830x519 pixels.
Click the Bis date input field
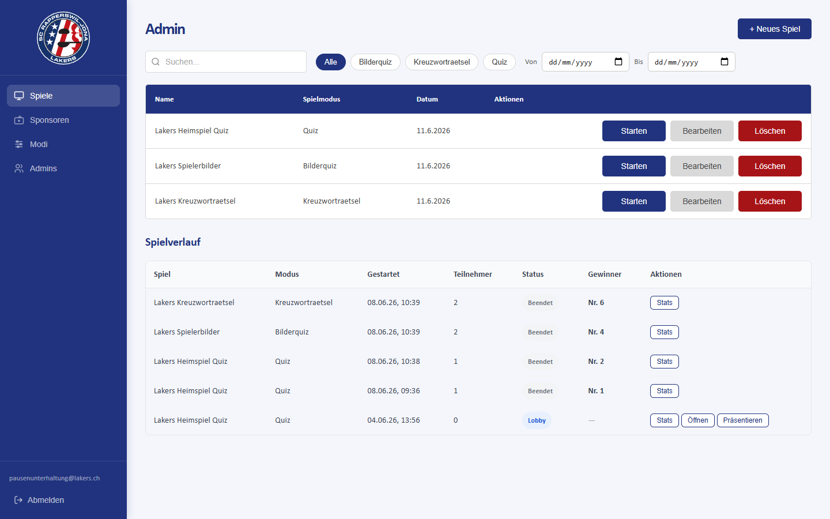click(x=692, y=62)
